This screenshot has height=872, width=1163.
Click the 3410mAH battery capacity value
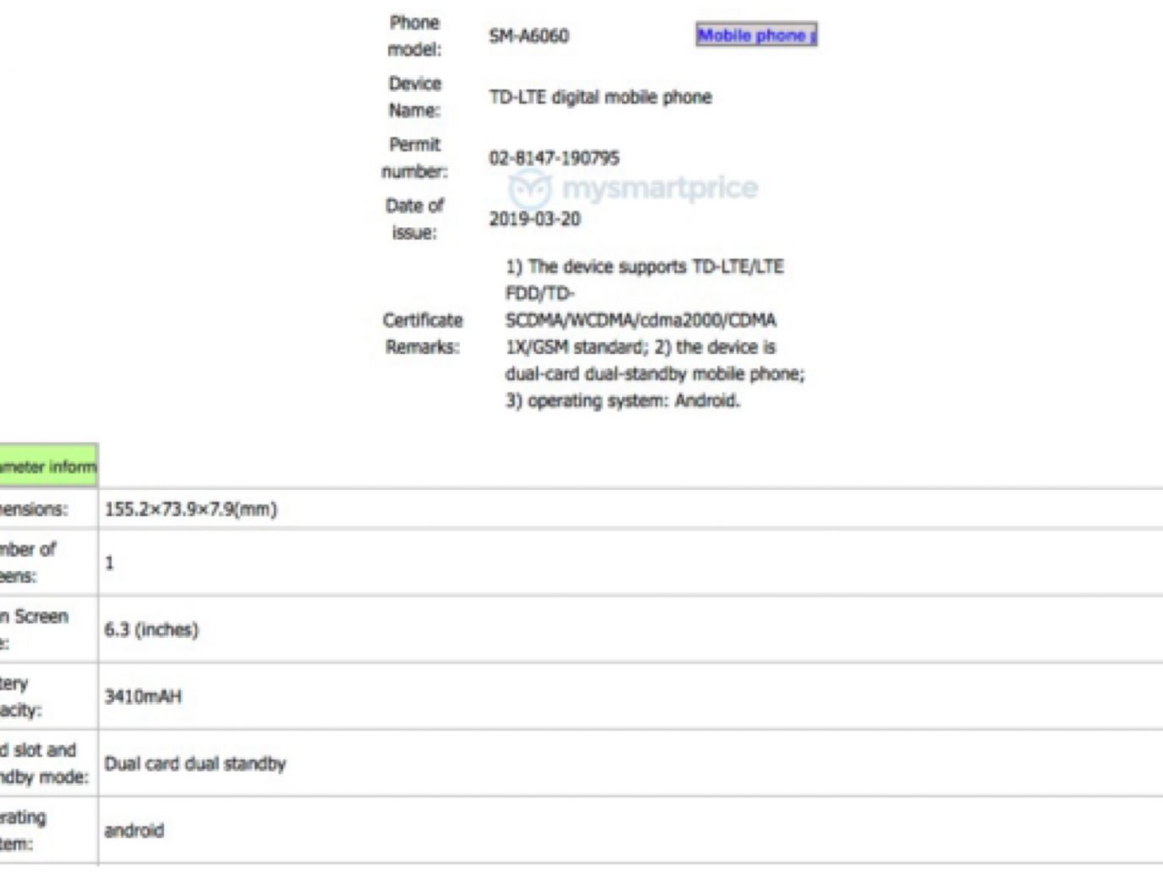click(x=143, y=696)
